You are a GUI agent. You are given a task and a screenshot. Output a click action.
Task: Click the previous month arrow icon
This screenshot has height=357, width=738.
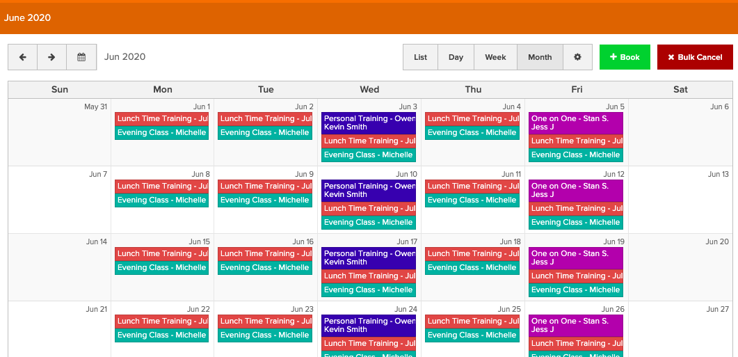pyautogui.click(x=22, y=57)
